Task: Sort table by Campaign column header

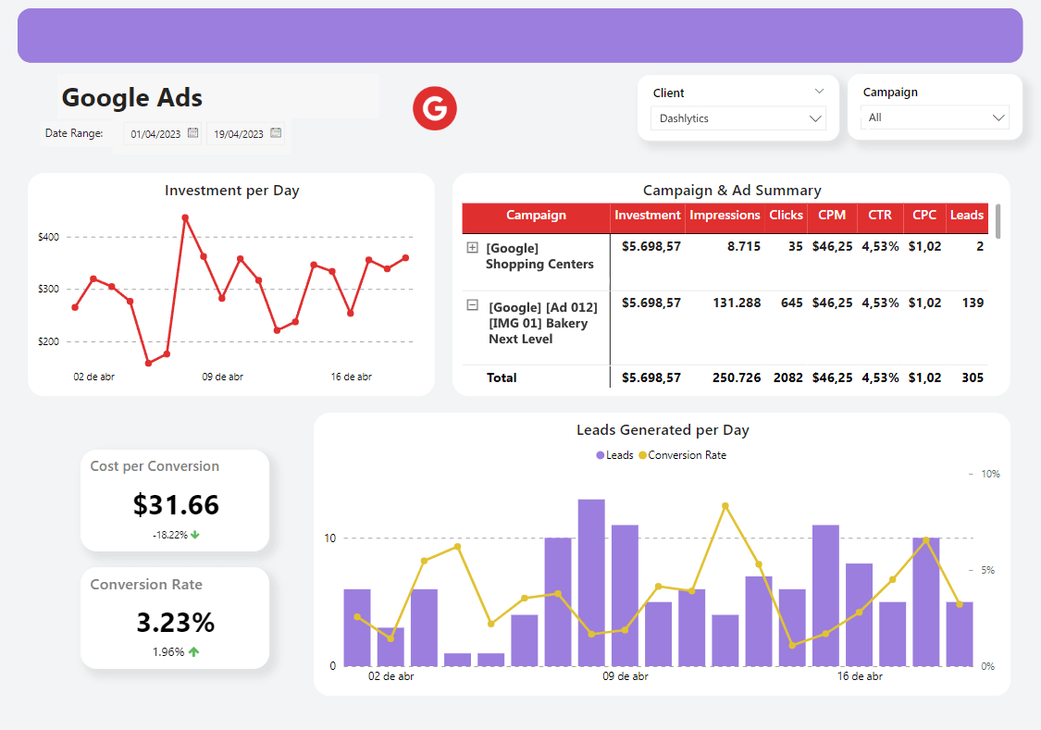Action: (x=536, y=215)
